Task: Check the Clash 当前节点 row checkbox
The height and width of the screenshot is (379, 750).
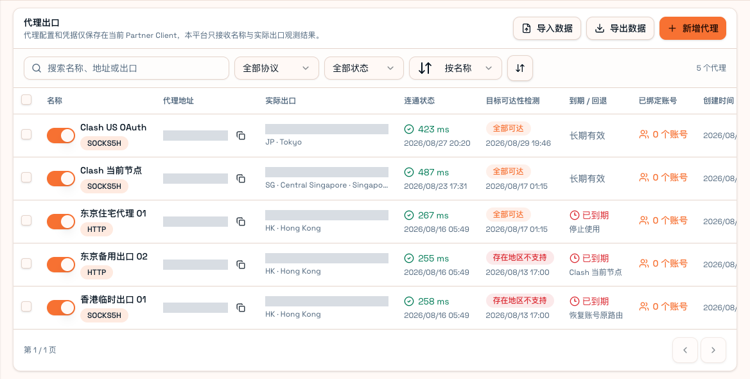Action: (26, 177)
